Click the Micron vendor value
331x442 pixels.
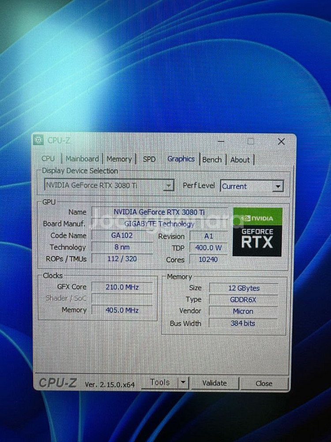pos(244,311)
